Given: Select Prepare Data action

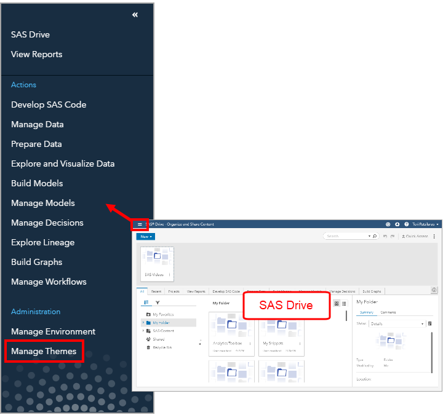Looking at the screenshot, I should click(36, 144).
